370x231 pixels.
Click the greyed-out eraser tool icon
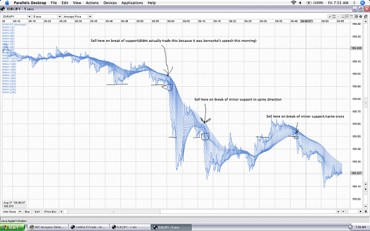pos(338,17)
